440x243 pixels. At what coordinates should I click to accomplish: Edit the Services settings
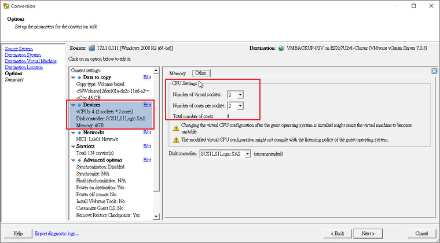point(147,146)
